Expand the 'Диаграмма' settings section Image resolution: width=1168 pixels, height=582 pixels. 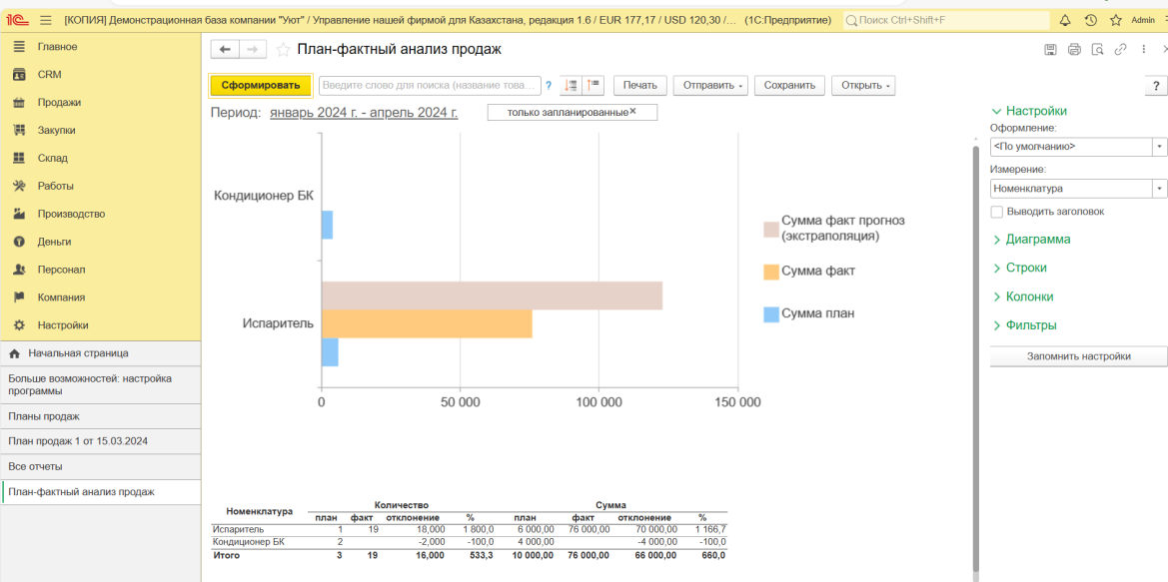(1037, 240)
